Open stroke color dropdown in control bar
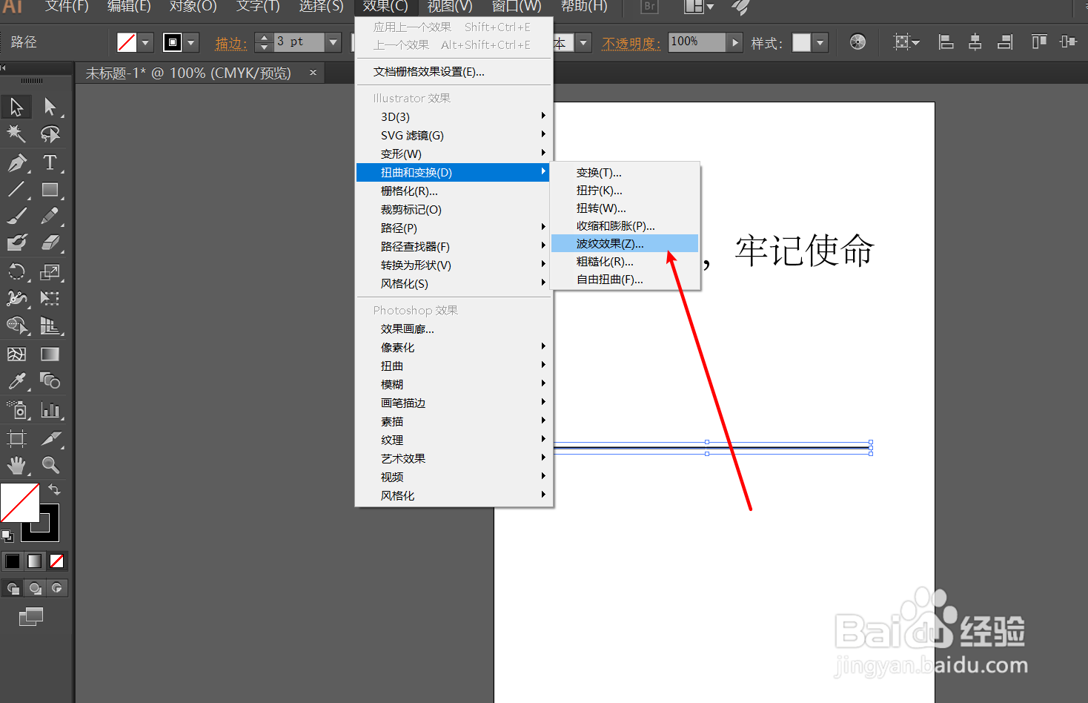This screenshot has height=703, width=1088. [x=191, y=42]
